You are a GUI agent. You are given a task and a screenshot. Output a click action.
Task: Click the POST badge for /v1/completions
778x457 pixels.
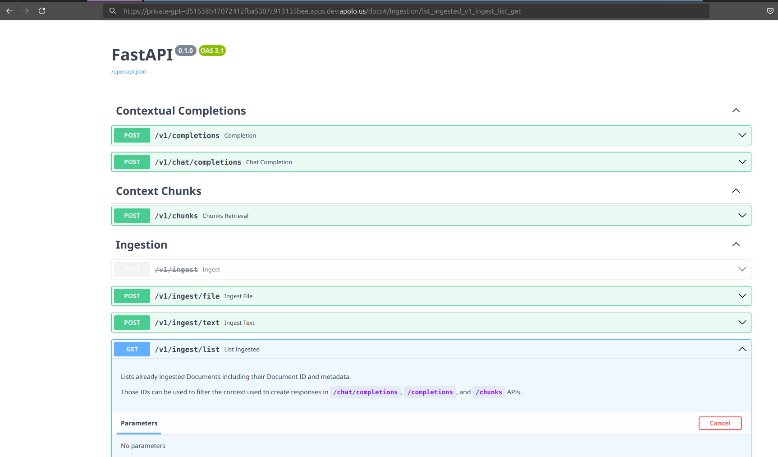pyautogui.click(x=132, y=135)
